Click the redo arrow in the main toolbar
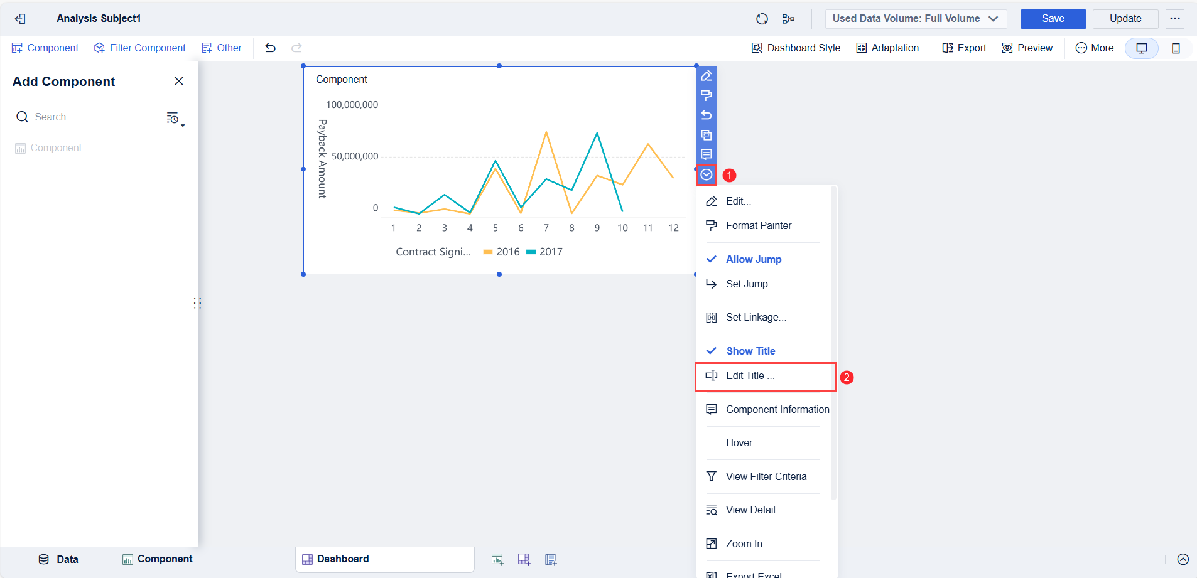 [296, 48]
